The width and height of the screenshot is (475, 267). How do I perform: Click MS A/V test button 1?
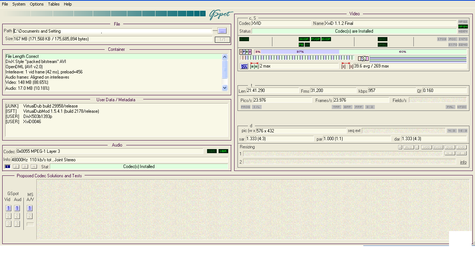coord(30,208)
